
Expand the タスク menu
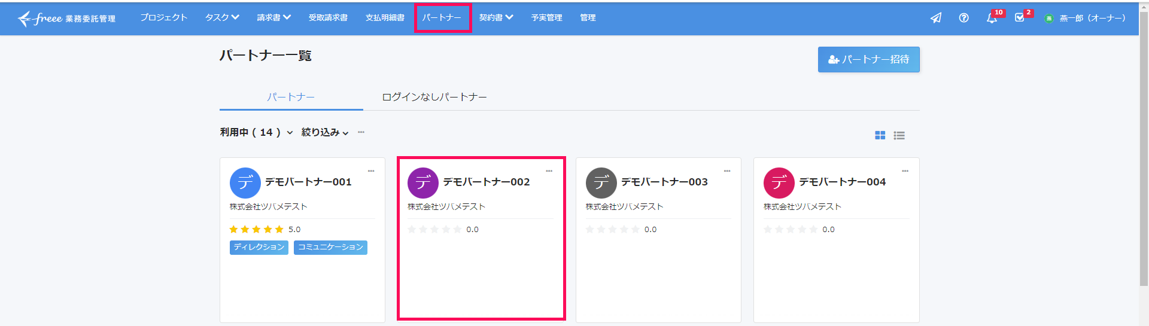(222, 18)
